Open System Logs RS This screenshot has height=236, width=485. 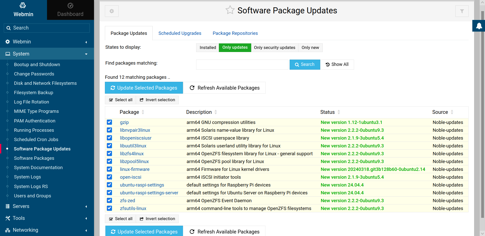click(x=31, y=187)
